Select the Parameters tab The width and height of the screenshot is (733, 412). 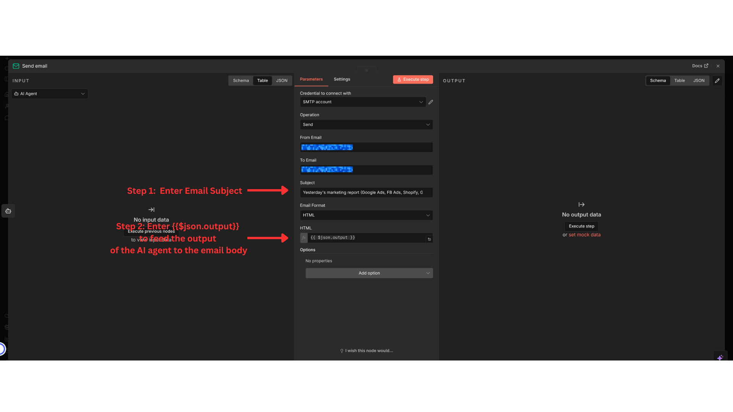click(311, 79)
